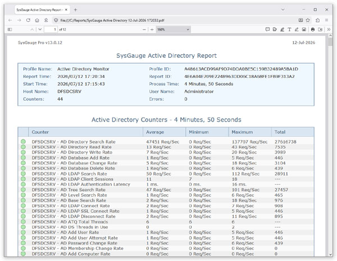Open the 160% zoom level dropdown
Image resolution: width=337 pixels, height=261 pixels.
173,29
